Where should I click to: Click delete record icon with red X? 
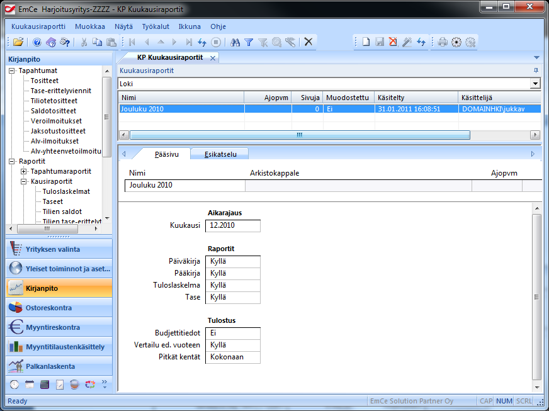393,42
